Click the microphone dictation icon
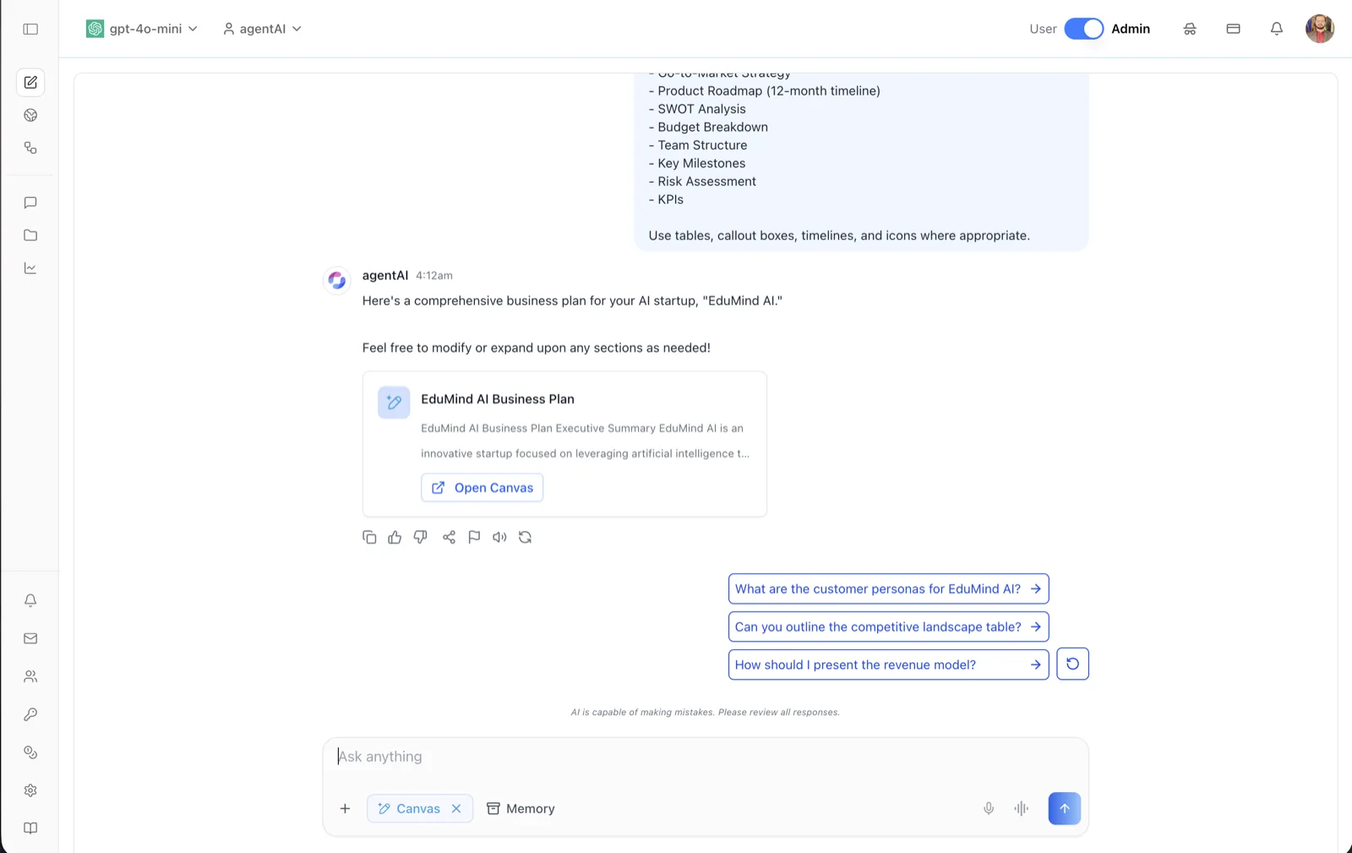Image resolution: width=1352 pixels, height=853 pixels. (x=989, y=808)
